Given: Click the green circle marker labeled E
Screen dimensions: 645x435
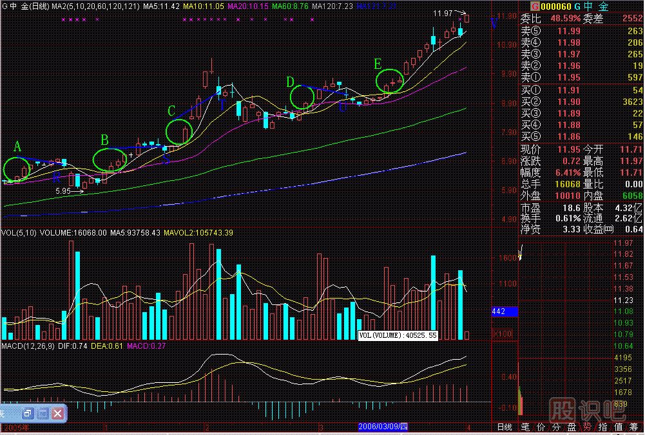Looking at the screenshot, I should tap(389, 82).
